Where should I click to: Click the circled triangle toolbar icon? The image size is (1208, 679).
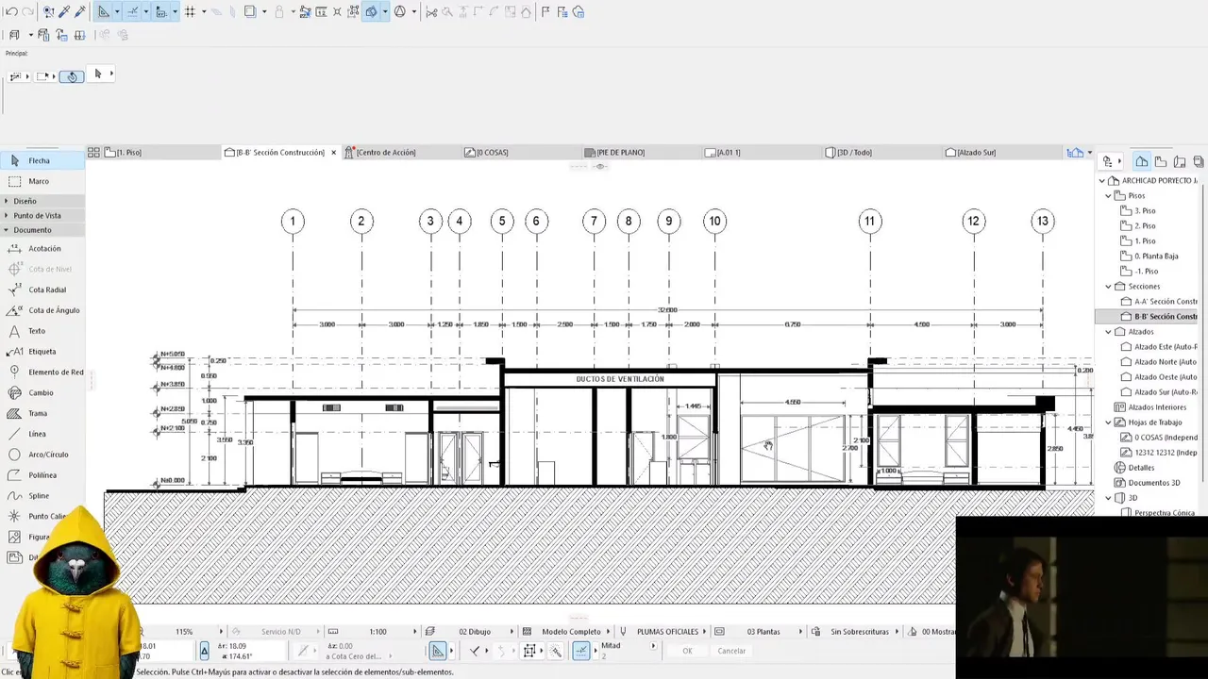[x=400, y=12]
